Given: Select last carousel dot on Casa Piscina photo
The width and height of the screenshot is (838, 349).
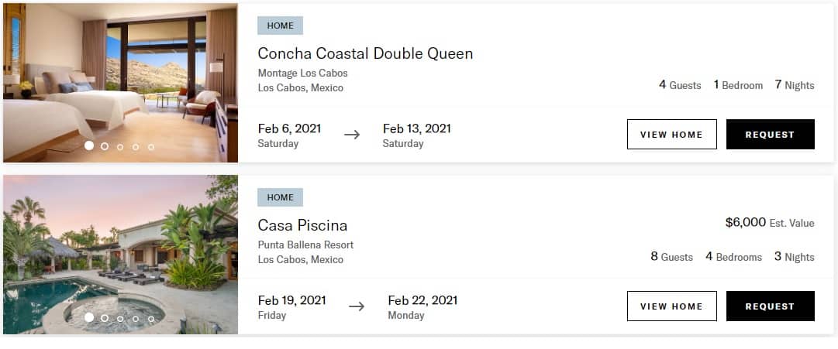Looking at the screenshot, I should (x=151, y=319).
